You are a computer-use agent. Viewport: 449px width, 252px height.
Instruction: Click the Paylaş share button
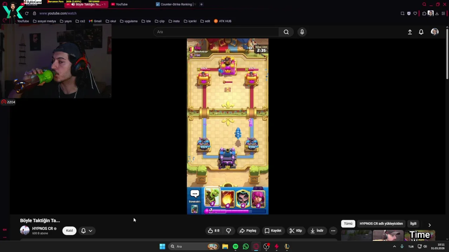(x=248, y=231)
